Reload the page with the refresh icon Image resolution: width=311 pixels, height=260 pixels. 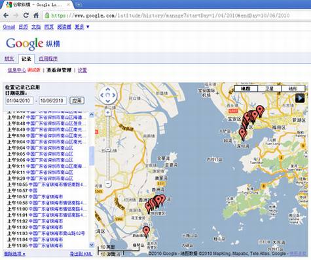(x=26, y=15)
